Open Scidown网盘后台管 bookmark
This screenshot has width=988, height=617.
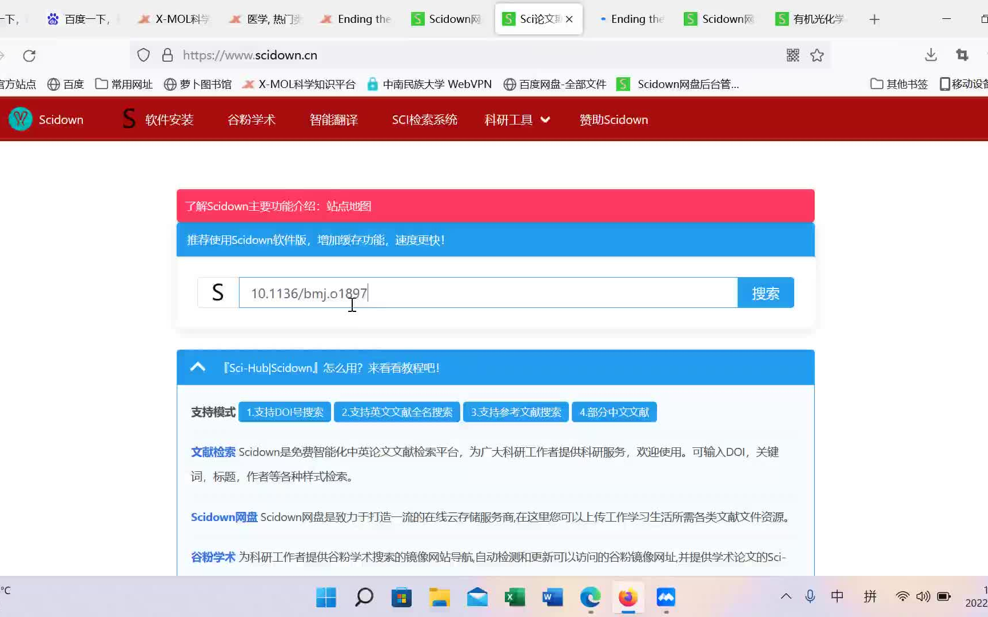click(x=678, y=84)
